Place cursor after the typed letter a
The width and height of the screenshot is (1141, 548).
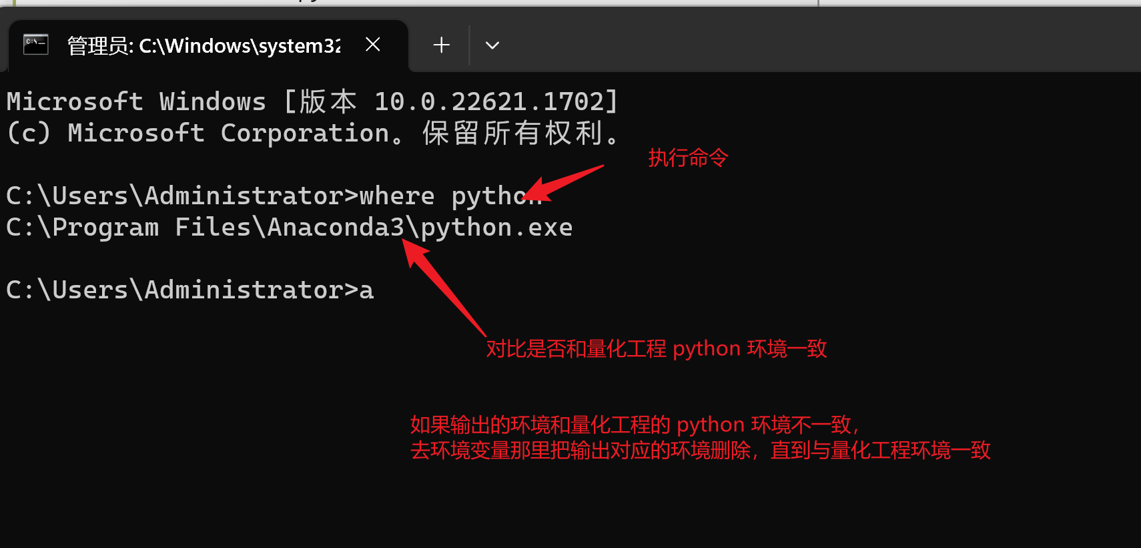click(376, 290)
